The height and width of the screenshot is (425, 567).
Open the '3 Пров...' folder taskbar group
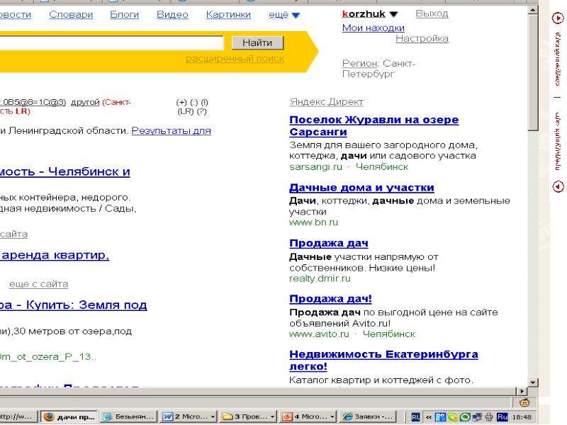tap(248, 416)
